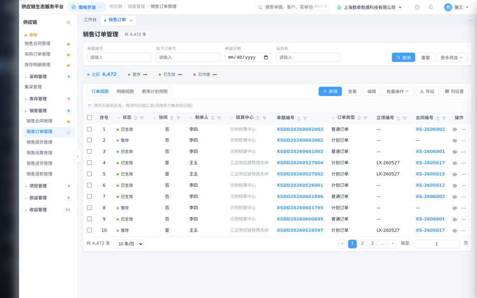View order XSDD20260601002 via the eye icon
The image size is (477, 298).
point(455,152)
